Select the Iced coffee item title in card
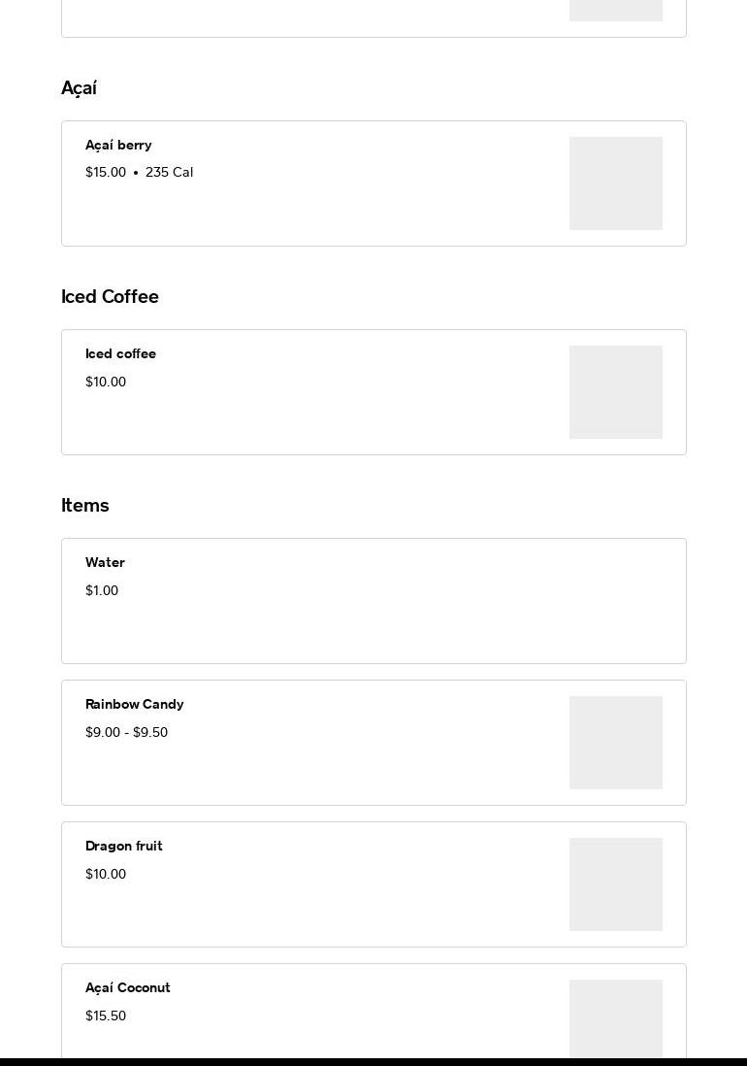The image size is (747, 1066). [120, 354]
